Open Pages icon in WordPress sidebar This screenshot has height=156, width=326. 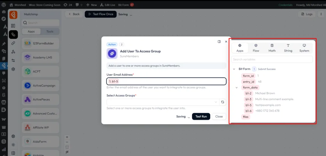point(4,58)
